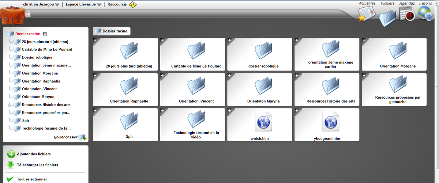The width and height of the screenshot is (439, 183).
Task: Toggle plus corner on Cartable de Mme Le Poulard card
Action: (x=163, y=41)
